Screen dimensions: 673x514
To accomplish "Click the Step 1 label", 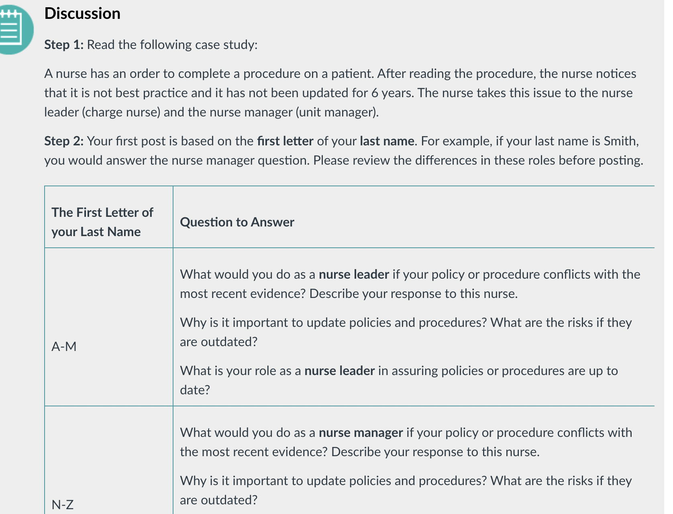I will pyautogui.click(x=64, y=45).
